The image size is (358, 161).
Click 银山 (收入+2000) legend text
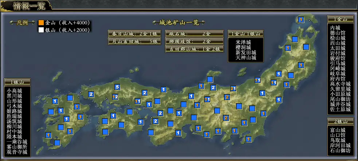point(67,30)
